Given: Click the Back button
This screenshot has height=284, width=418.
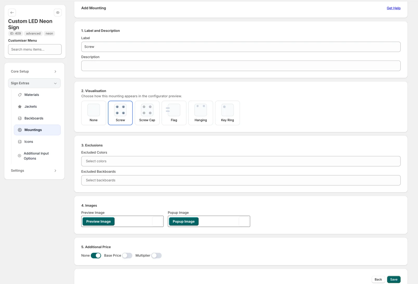Looking at the screenshot, I should pos(378,280).
